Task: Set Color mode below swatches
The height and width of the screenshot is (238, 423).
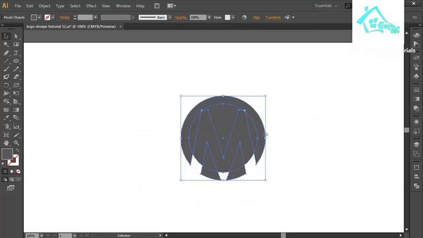Action: (x=5, y=171)
